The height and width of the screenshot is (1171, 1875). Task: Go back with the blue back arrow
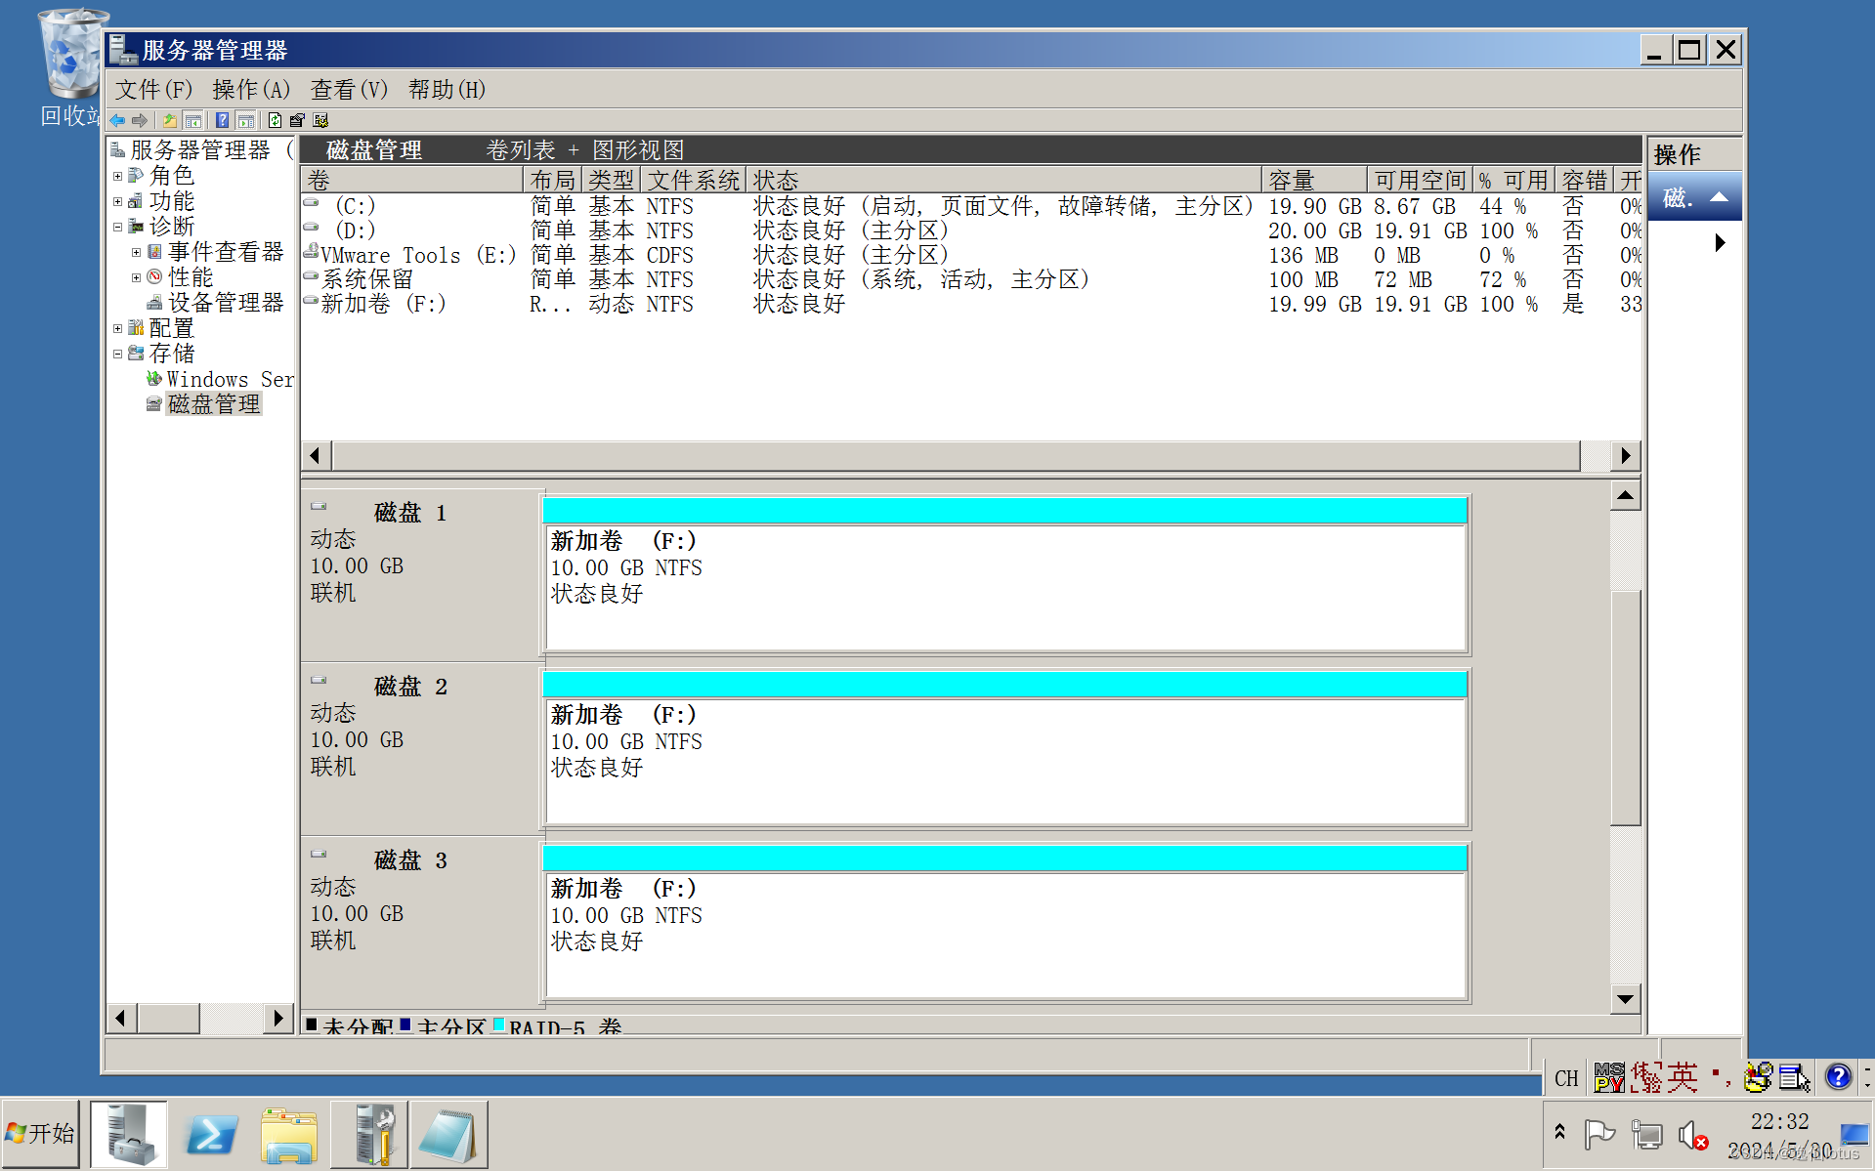(117, 120)
